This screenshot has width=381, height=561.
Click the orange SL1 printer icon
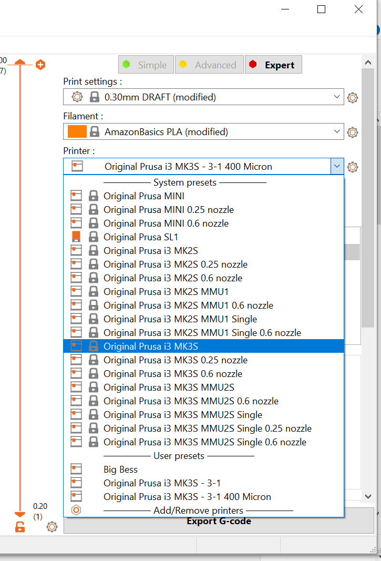[x=76, y=237]
